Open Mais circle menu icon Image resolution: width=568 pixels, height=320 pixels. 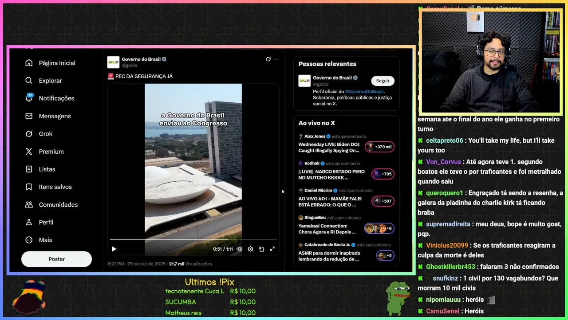coord(29,240)
